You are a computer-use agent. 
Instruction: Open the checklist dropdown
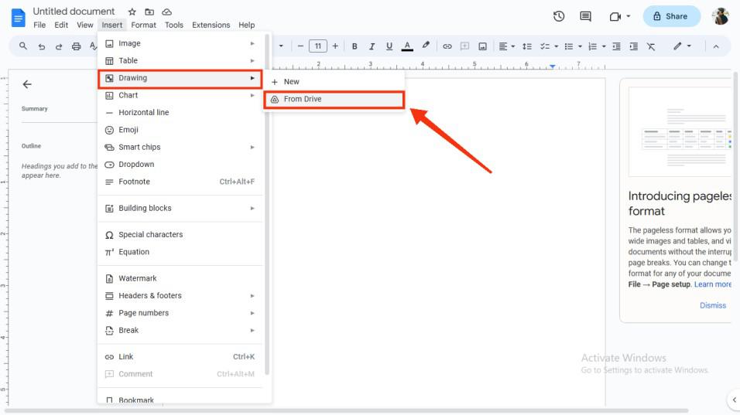tap(549, 46)
